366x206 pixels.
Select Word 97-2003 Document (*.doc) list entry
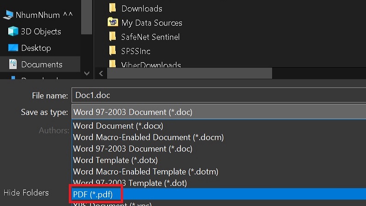pyautogui.click(x=219, y=149)
